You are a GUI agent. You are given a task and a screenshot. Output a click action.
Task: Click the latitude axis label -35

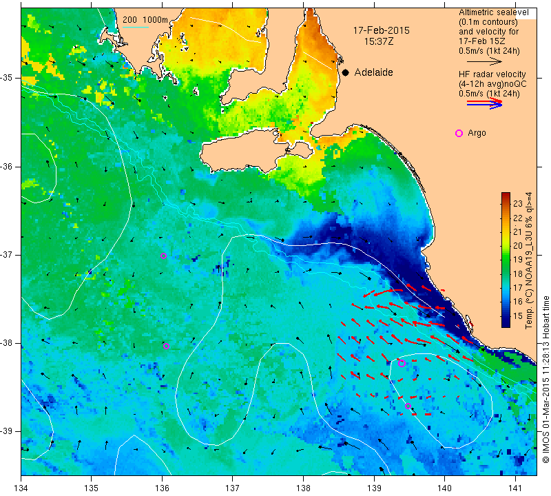(x=8, y=78)
